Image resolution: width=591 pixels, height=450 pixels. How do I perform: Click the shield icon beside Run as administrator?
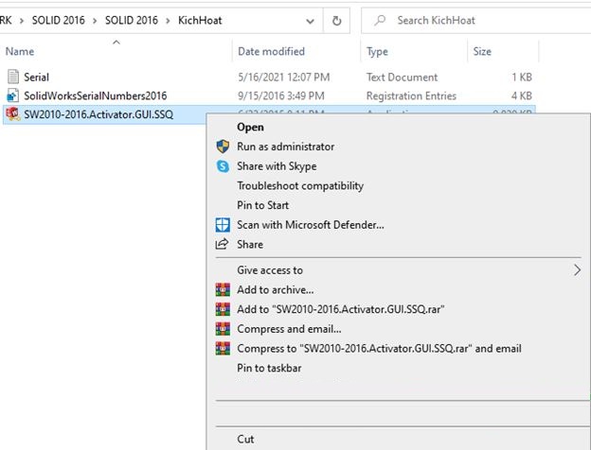[x=223, y=147]
